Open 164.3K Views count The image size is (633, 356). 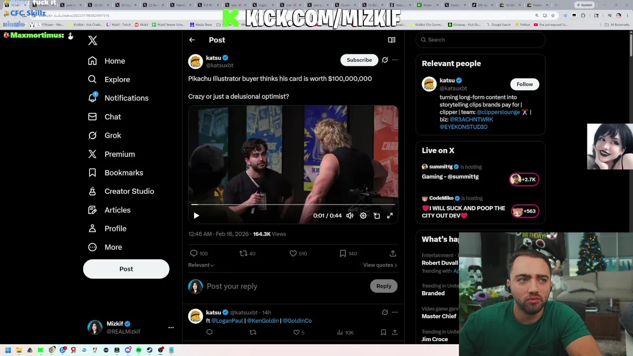pyautogui.click(x=270, y=234)
